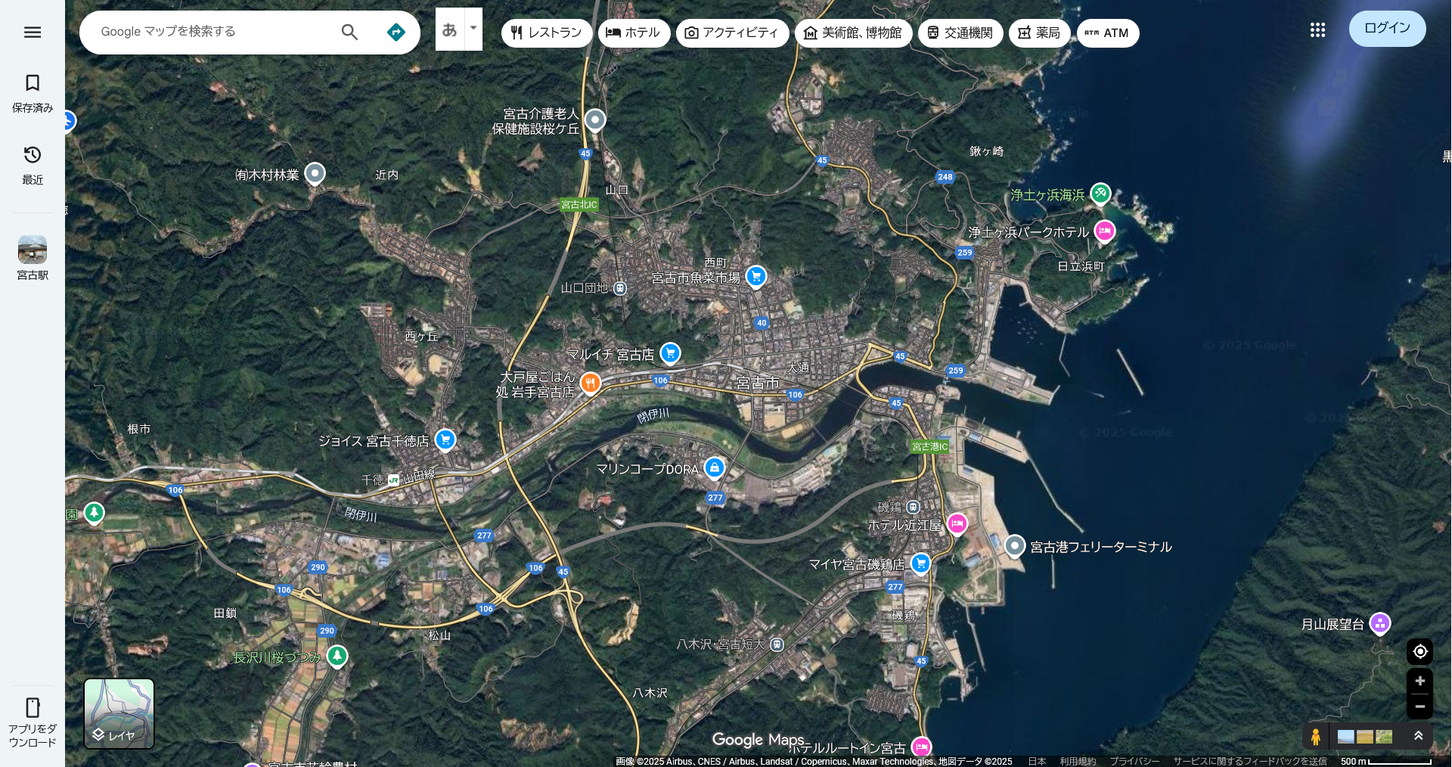Open the プライバシー link

[x=1134, y=761]
